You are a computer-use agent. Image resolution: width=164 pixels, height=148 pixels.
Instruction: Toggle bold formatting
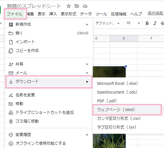click(x=147, y=23)
